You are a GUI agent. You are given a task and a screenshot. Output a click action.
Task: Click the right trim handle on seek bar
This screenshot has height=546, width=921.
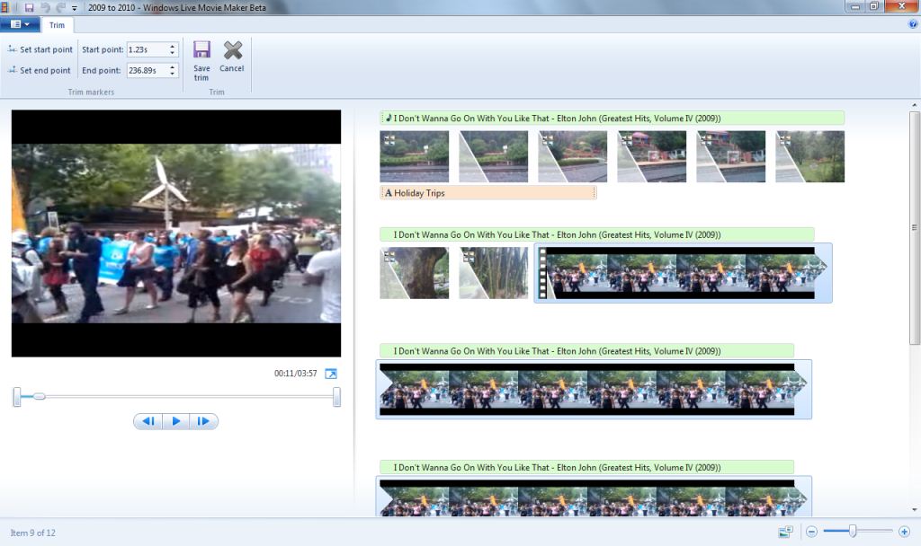pos(336,397)
